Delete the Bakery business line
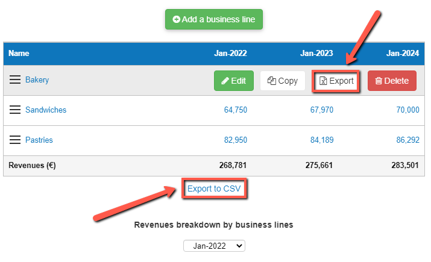 (x=392, y=81)
